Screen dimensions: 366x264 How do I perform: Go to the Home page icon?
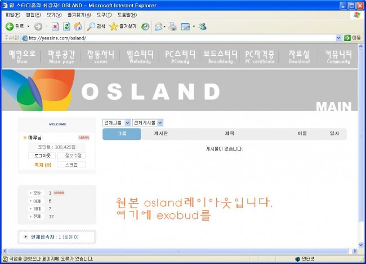(x=78, y=27)
